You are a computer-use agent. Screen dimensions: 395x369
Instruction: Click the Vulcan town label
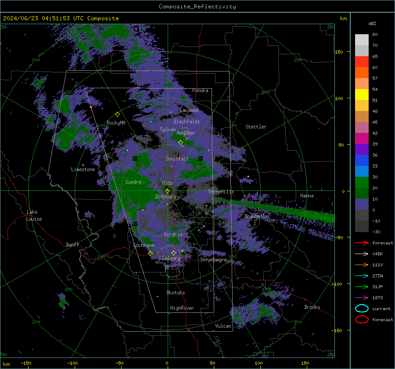pyautogui.click(x=223, y=326)
